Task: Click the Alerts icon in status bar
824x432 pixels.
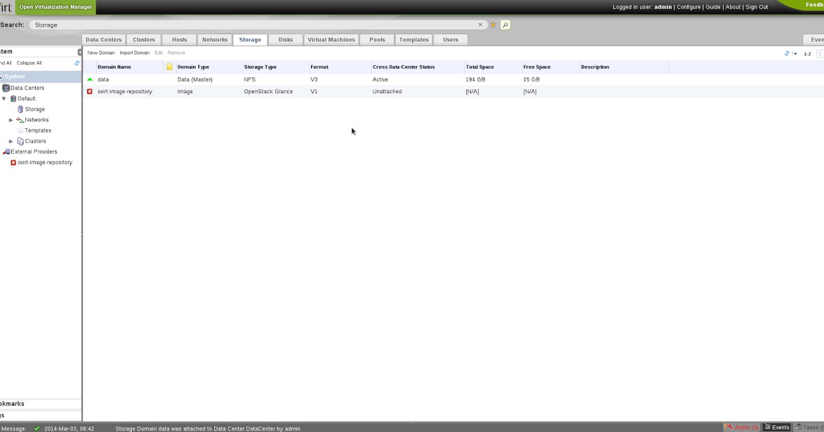Action: click(x=729, y=427)
